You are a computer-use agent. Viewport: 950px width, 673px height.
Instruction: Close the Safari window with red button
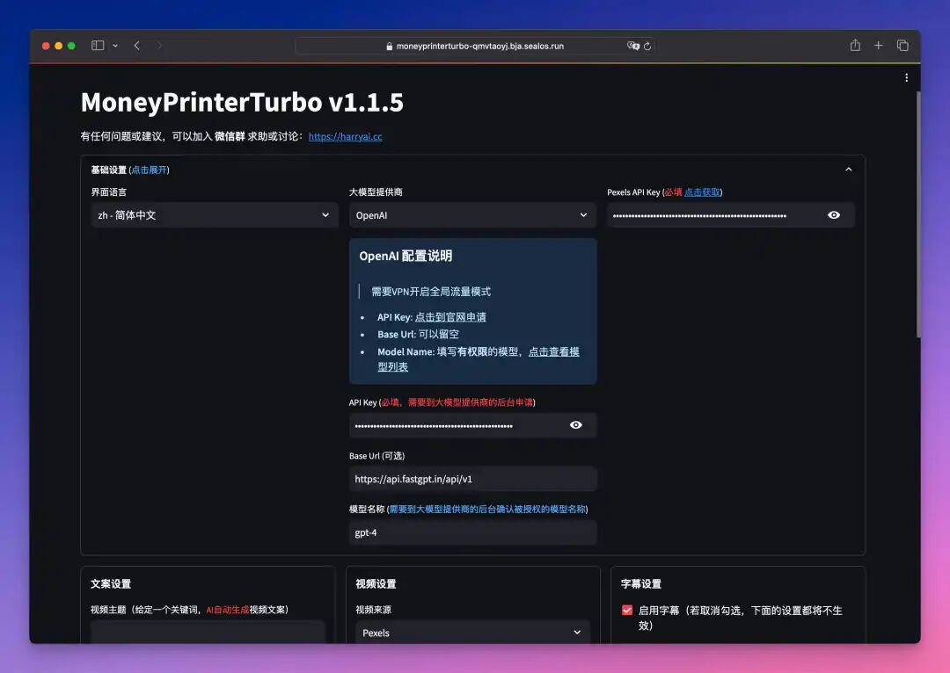click(x=46, y=46)
